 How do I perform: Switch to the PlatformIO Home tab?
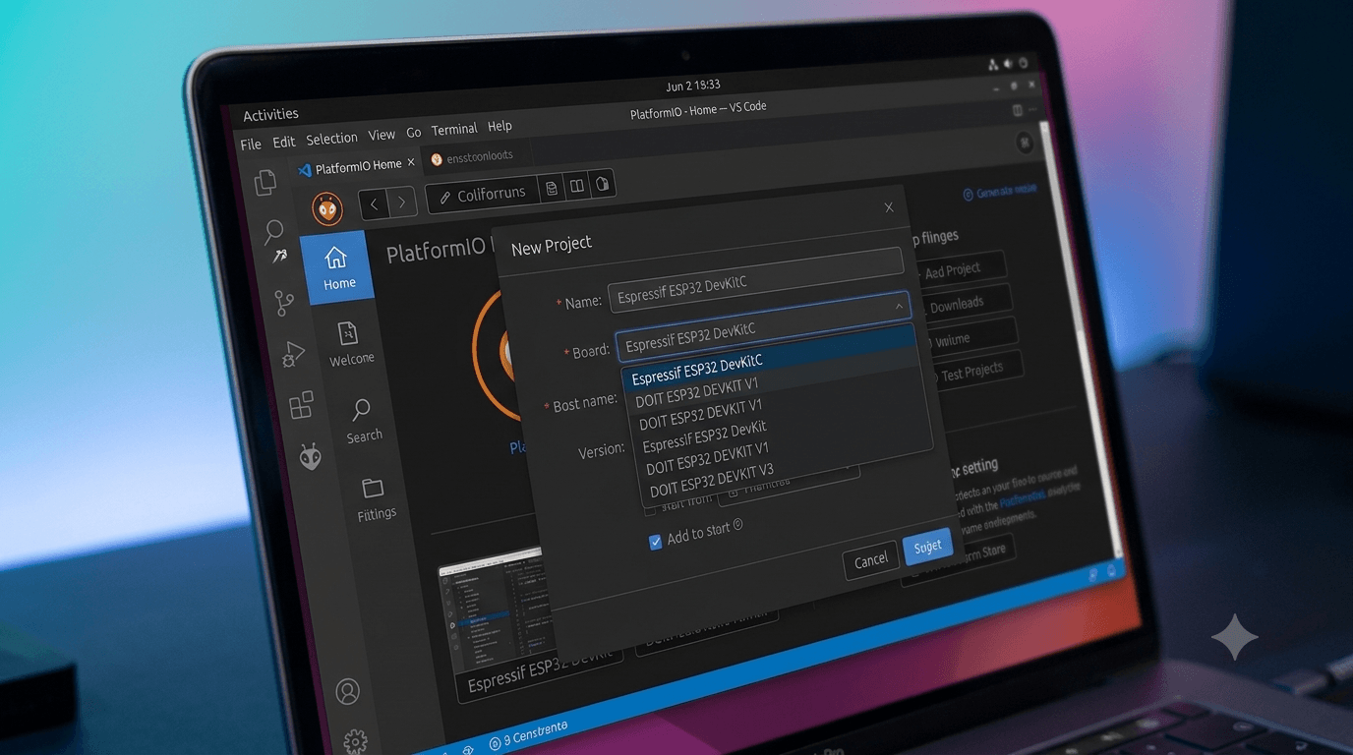[358, 166]
